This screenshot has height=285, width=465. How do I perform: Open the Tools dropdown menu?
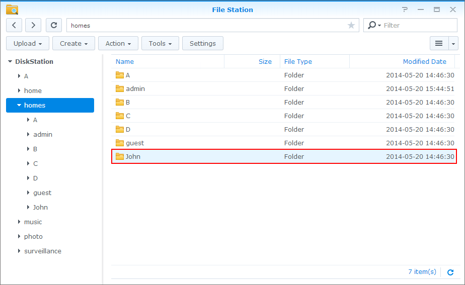(x=160, y=44)
